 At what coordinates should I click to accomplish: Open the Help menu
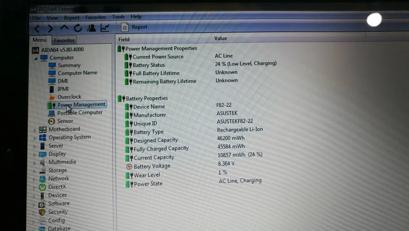pyautogui.click(x=136, y=16)
